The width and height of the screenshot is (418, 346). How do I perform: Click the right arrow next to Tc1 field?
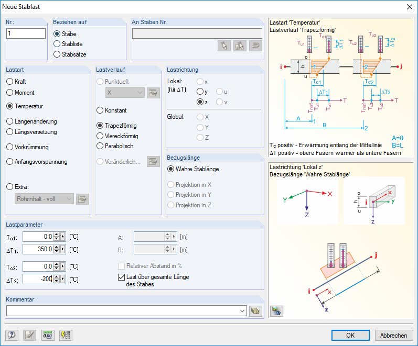pyautogui.click(x=62, y=237)
